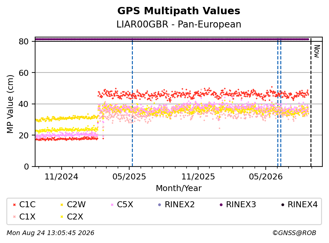329x243 pixels.
Task: Click the Month/Year axis label
Action: point(179,188)
